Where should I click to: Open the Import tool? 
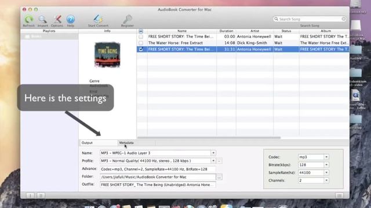click(42, 19)
